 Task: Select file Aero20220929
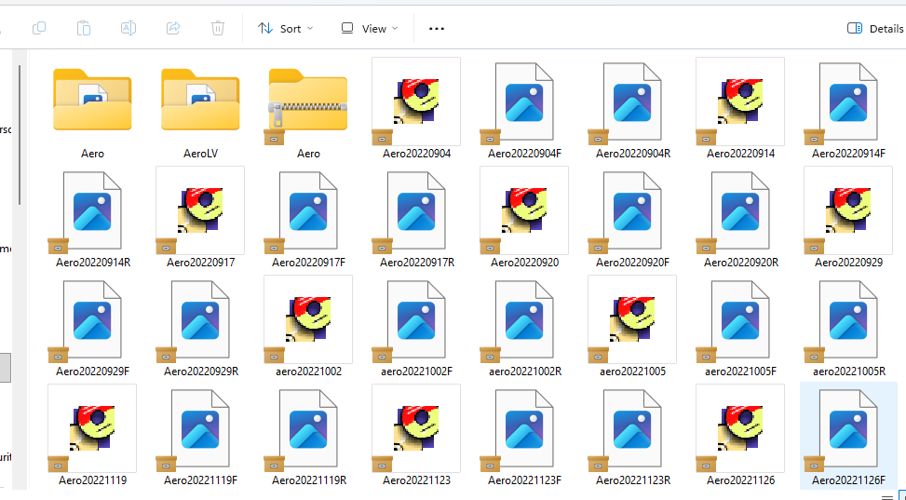848,219
